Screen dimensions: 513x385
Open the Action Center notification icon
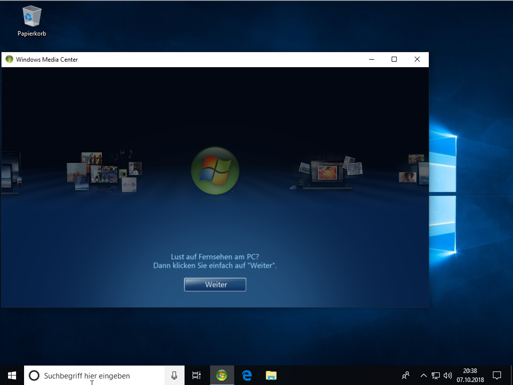tap(497, 375)
